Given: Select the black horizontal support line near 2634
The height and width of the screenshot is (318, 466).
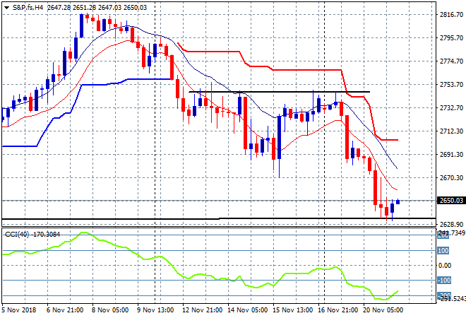Looking at the screenshot, I should point(219,218).
